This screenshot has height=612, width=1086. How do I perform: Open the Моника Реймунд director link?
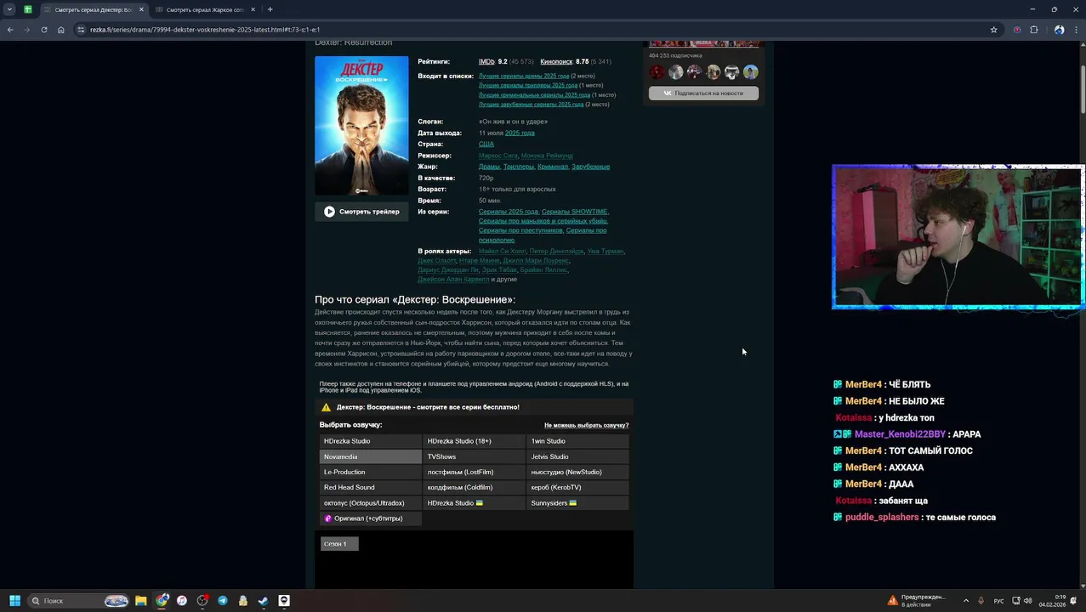(x=547, y=156)
